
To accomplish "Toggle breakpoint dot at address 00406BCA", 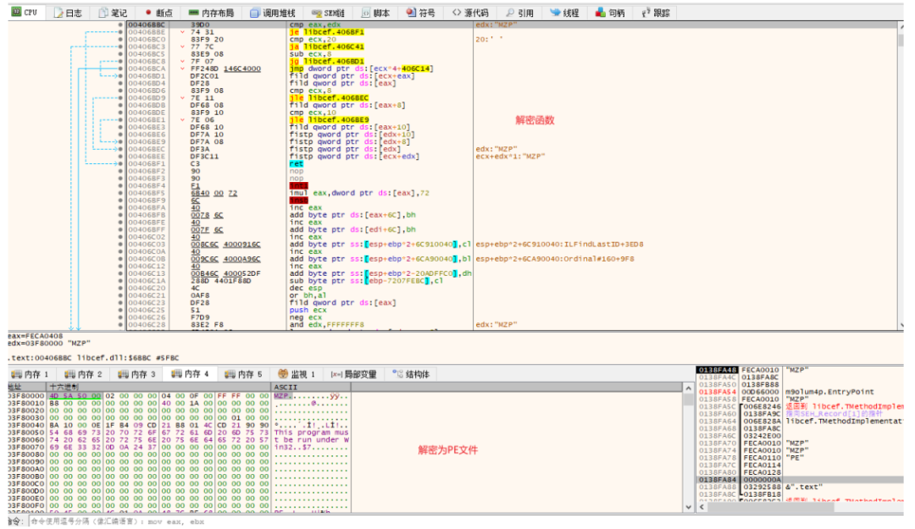I will (120, 69).
